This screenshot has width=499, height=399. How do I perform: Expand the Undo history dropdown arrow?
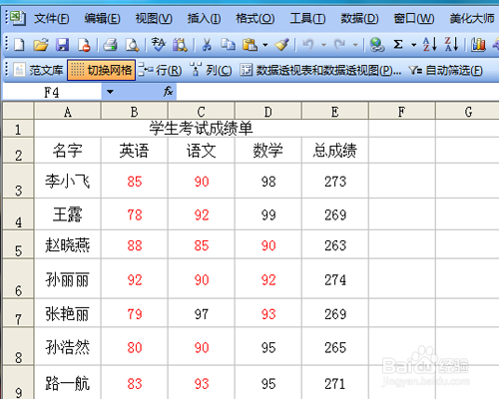pyautogui.click(x=323, y=45)
